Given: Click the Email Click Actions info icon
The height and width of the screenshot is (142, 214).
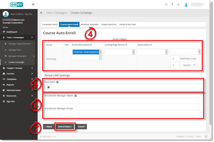Looking at the screenshot, I should (x=91, y=45).
